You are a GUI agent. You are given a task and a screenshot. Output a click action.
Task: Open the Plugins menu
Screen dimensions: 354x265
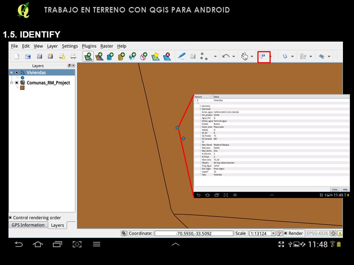point(89,46)
